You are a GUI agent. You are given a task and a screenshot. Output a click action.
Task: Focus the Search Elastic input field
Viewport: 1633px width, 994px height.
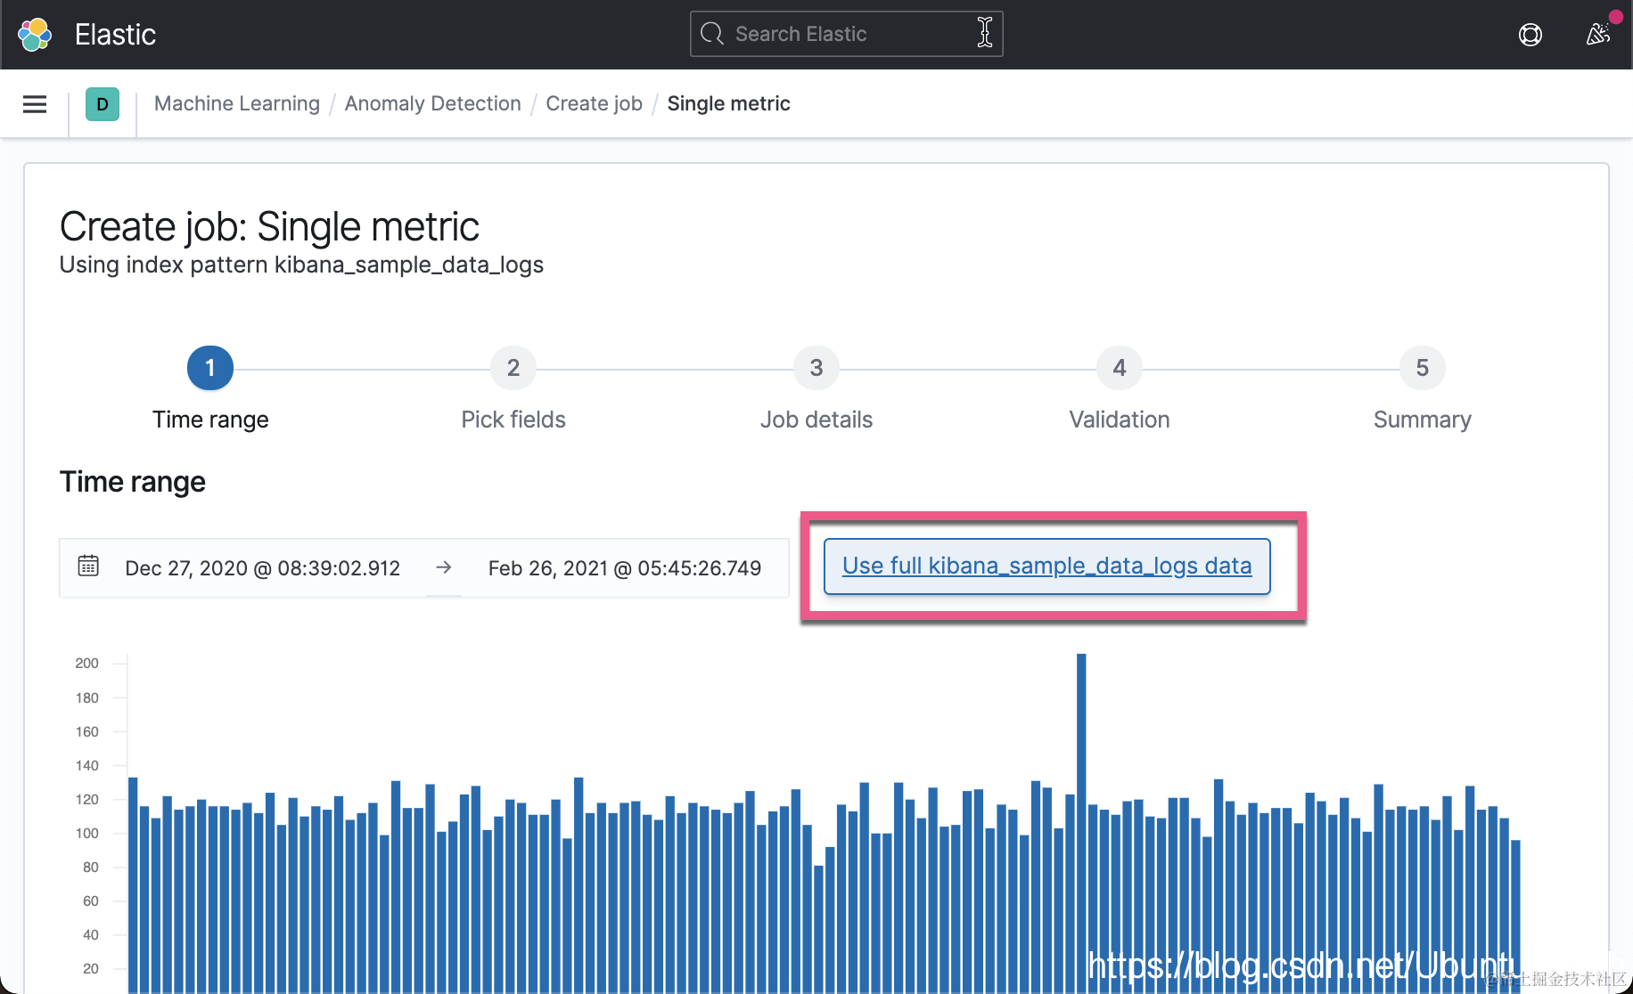click(x=847, y=34)
